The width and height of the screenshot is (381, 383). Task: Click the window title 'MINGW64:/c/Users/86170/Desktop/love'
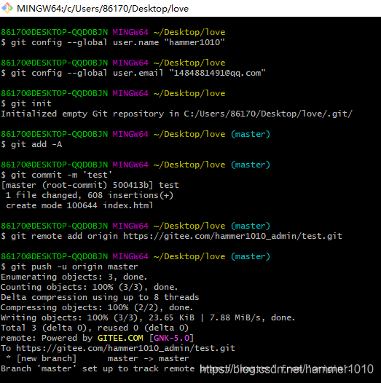click(x=103, y=9)
